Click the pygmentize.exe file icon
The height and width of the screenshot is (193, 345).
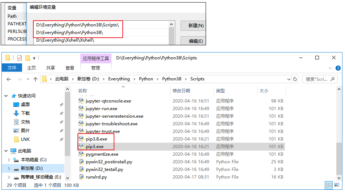click(x=81, y=154)
